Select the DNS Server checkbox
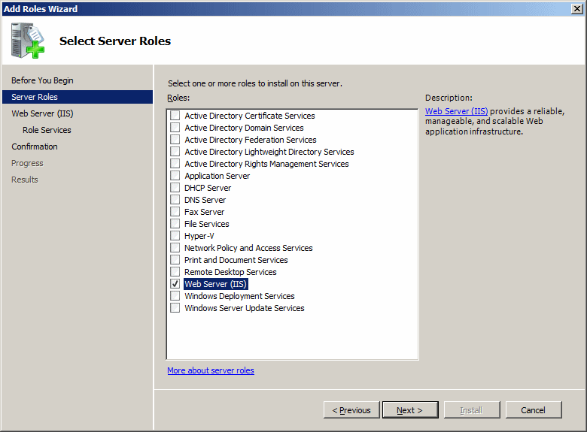Viewport: 587px width, 432px height. click(175, 200)
